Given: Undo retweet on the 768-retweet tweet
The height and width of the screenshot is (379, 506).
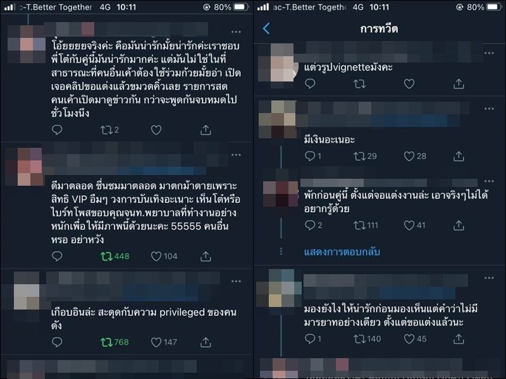Looking at the screenshot, I should [114, 342].
